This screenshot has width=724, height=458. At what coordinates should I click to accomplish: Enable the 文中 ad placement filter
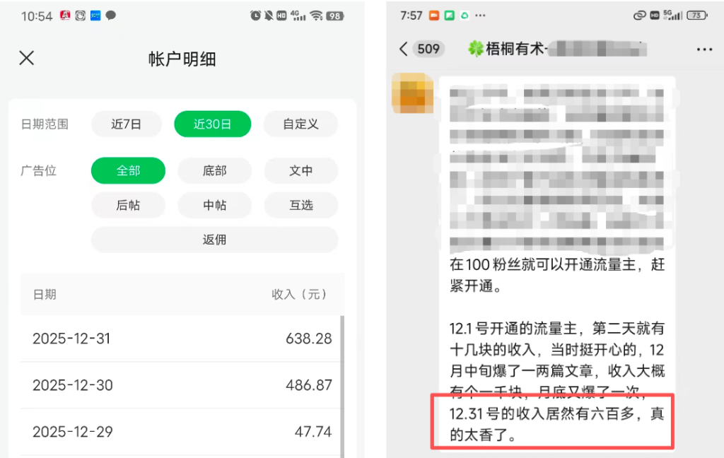point(300,170)
